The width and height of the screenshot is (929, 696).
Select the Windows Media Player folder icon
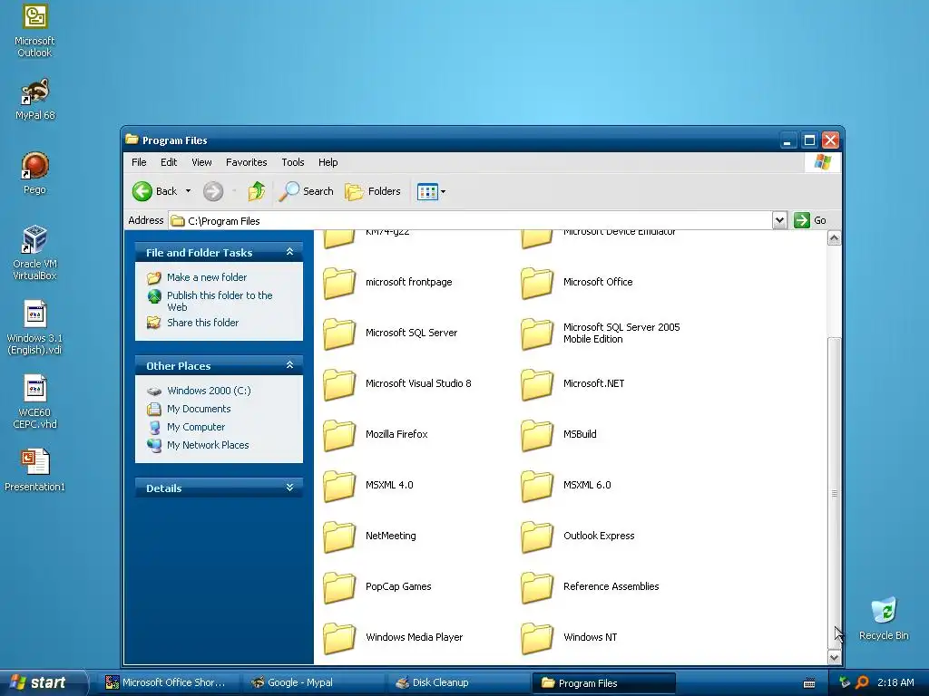[339, 637]
